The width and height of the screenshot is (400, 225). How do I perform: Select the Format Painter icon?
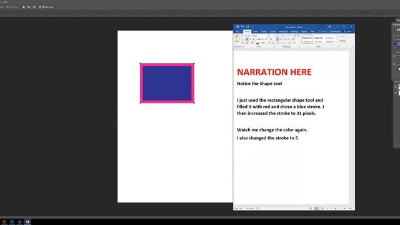tap(242, 42)
